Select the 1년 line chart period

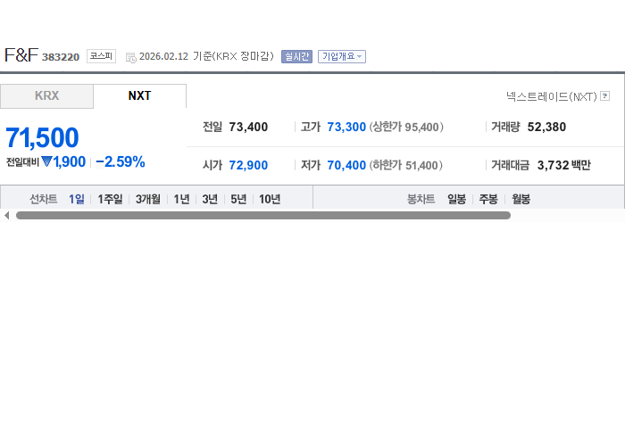(x=181, y=199)
